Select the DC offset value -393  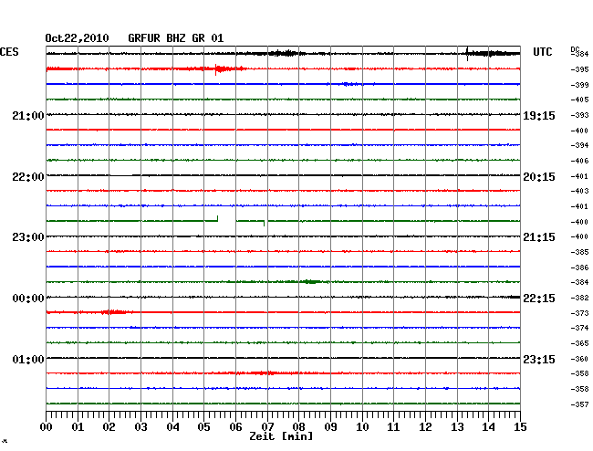579,115
